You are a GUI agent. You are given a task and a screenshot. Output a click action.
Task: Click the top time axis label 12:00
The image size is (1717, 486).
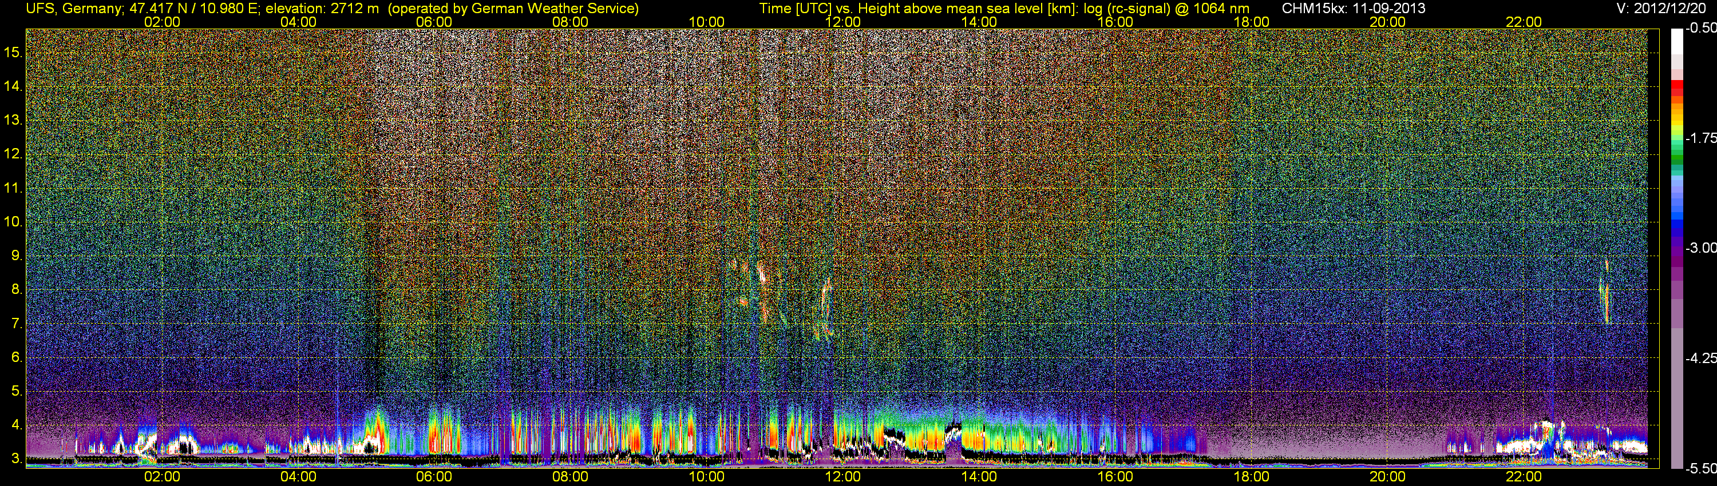click(x=842, y=22)
